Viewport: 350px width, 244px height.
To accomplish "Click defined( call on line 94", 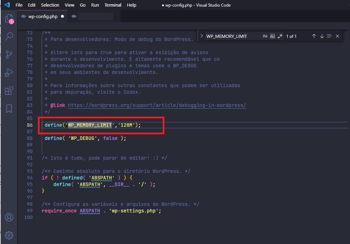I will point(74,178).
